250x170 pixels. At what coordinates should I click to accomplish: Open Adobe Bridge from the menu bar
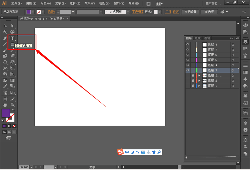148,4
